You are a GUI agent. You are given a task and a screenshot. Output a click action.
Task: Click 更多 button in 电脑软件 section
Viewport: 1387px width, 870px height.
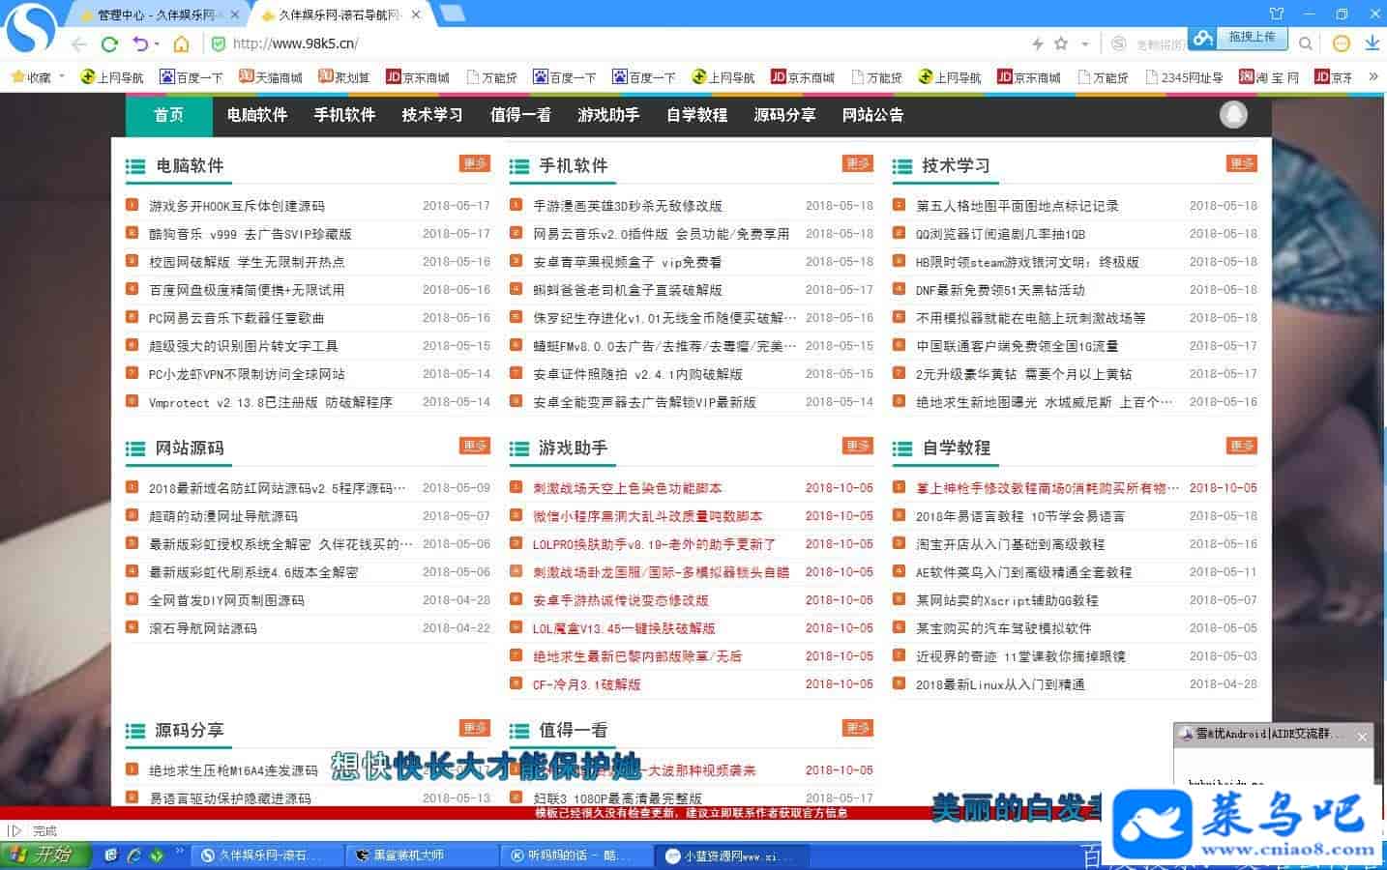474,163
